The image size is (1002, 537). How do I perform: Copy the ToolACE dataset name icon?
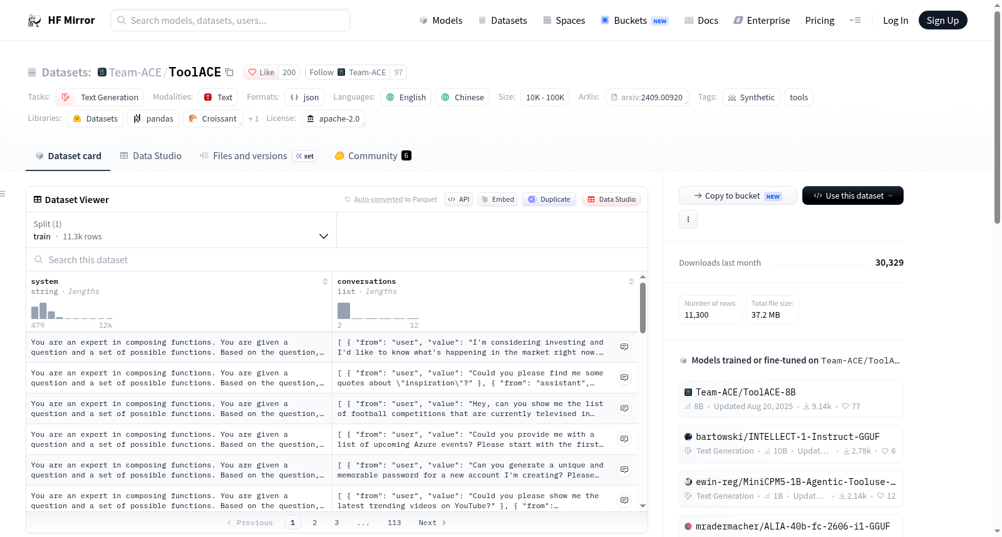[x=229, y=72]
